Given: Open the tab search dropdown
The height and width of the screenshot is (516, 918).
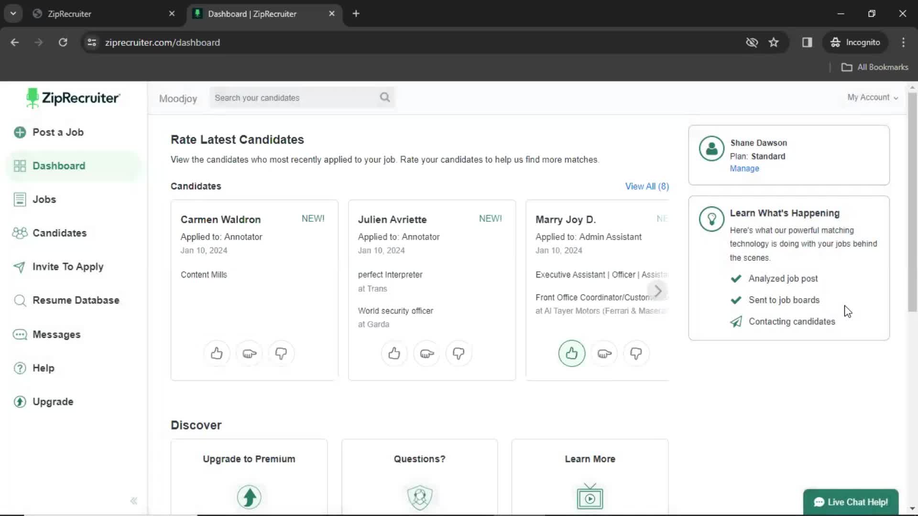Looking at the screenshot, I should (x=13, y=14).
